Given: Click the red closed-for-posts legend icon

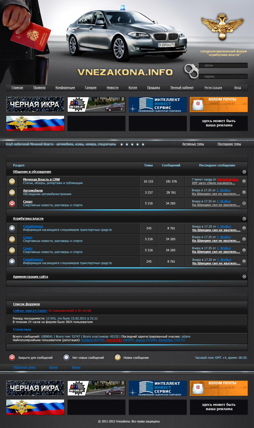Looking at the screenshot, I should [12, 358].
